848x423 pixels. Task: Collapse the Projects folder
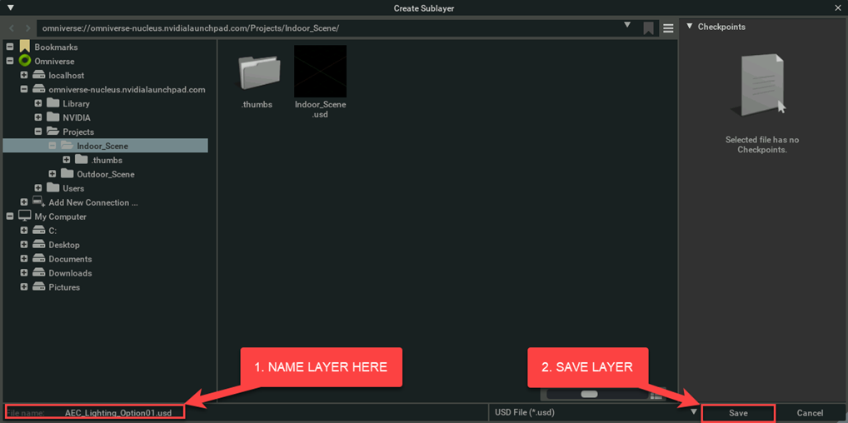(x=38, y=132)
